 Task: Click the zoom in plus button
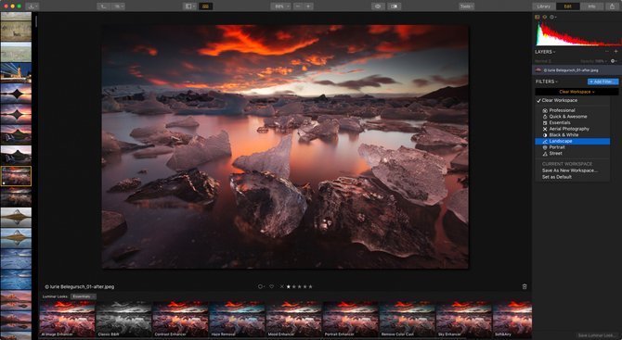(308, 6)
